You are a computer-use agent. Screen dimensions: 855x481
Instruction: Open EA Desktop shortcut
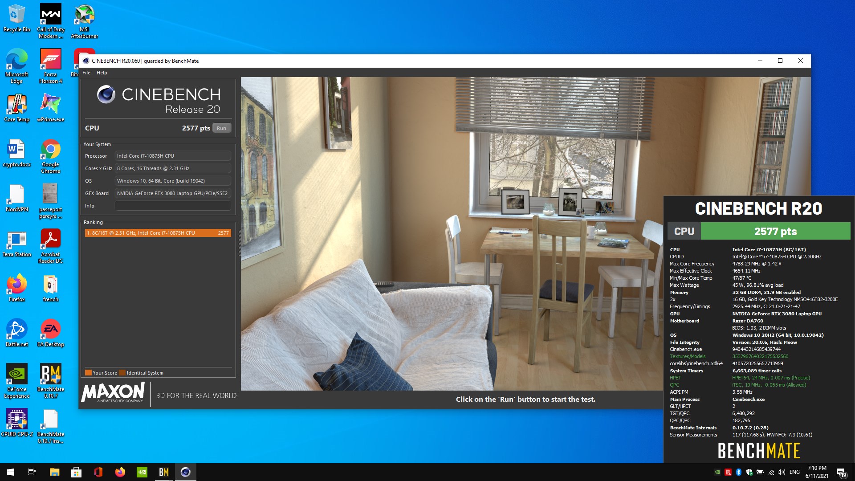pyautogui.click(x=50, y=333)
